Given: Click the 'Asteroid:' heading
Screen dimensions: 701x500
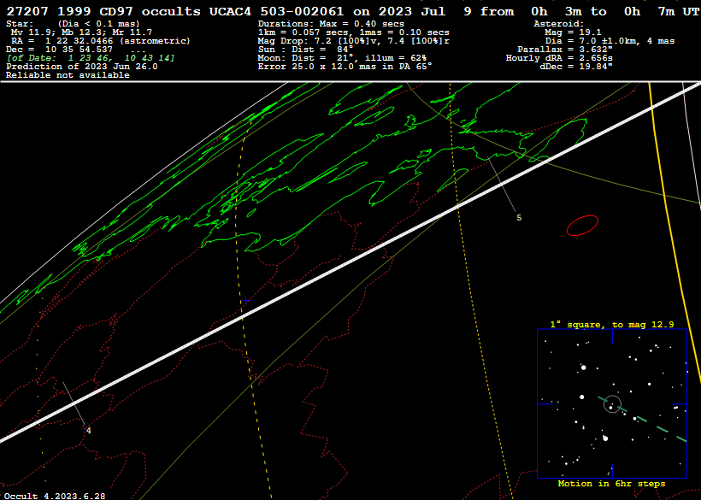Looking at the screenshot, I should click(559, 24).
